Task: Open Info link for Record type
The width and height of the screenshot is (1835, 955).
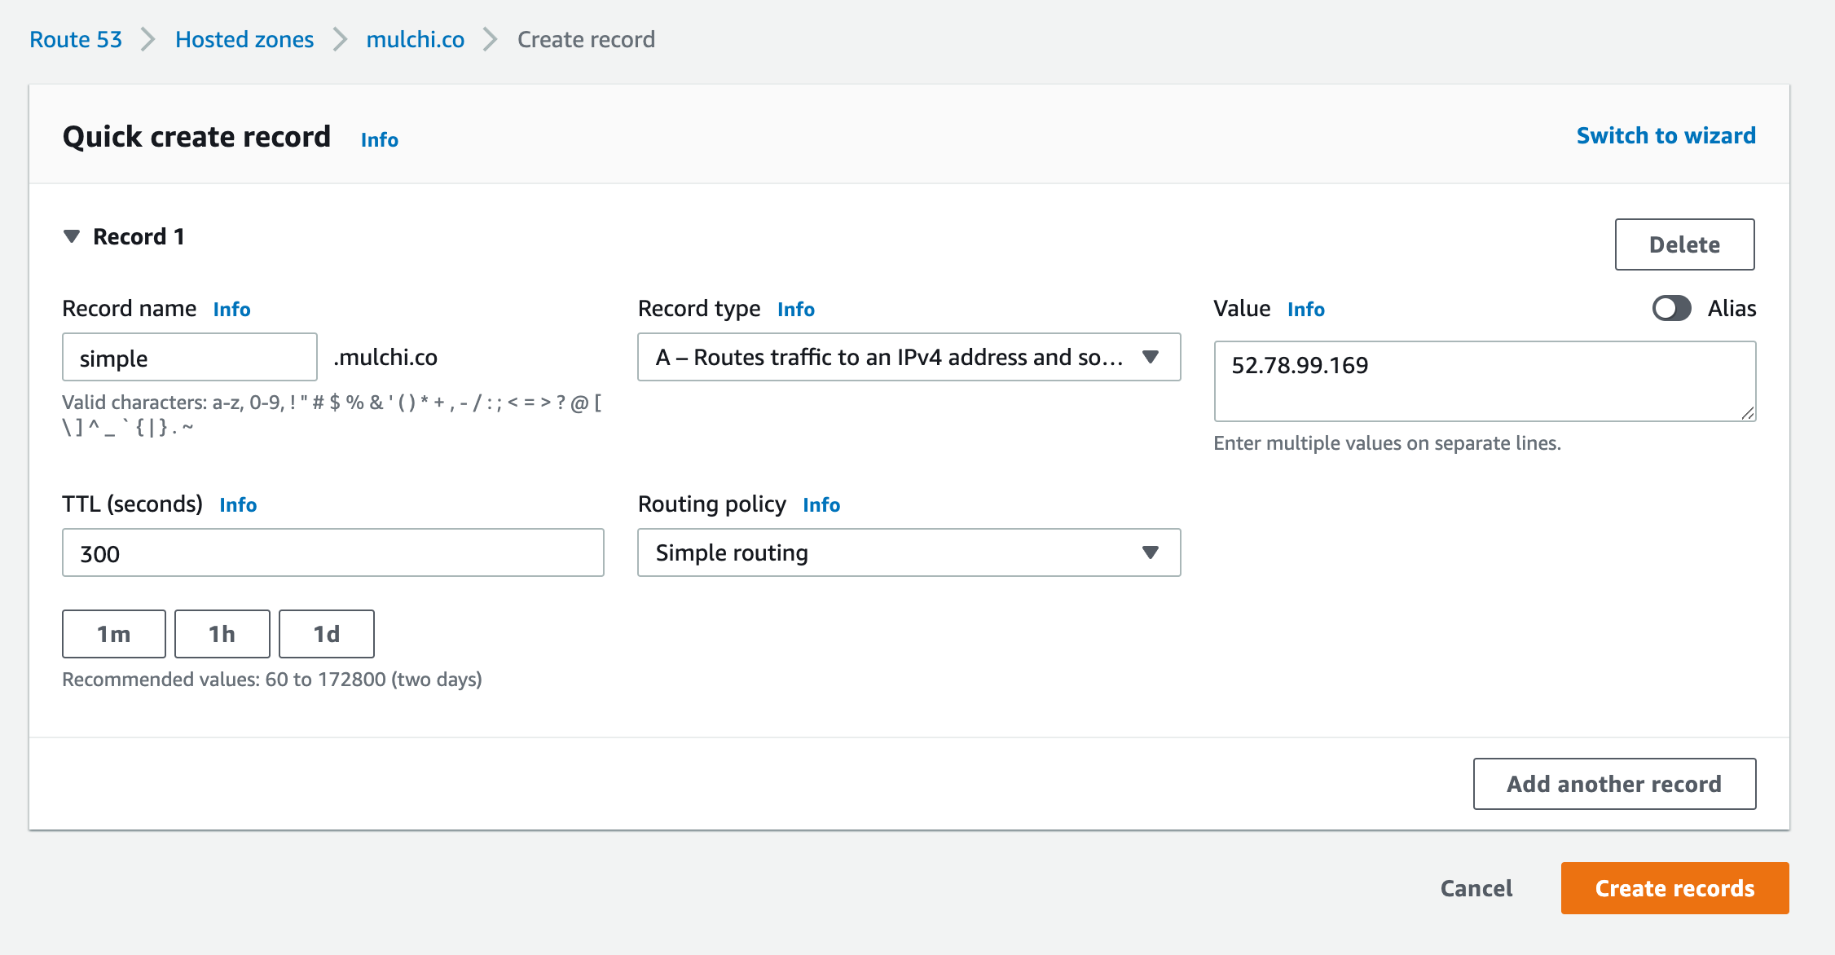Action: coord(796,310)
